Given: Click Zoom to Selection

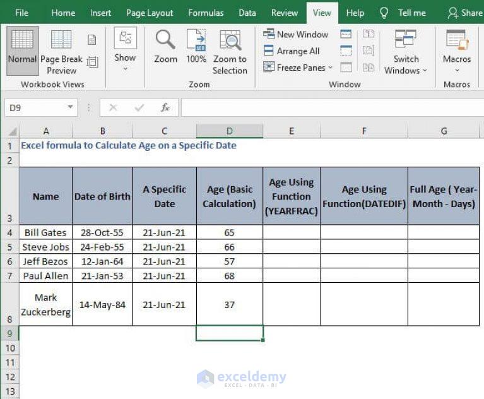Looking at the screenshot, I should click(230, 52).
